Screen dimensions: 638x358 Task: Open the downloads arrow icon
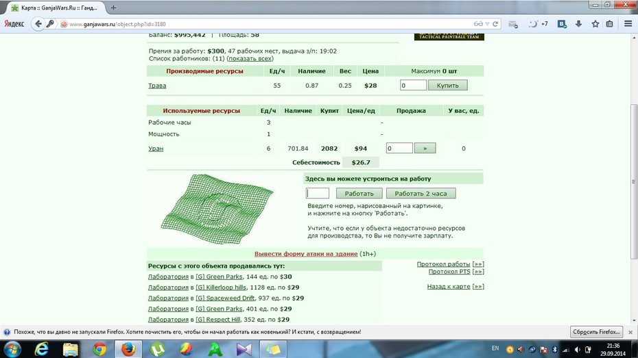point(578,24)
